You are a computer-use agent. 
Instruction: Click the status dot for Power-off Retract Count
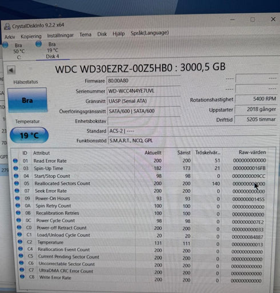point(19,227)
